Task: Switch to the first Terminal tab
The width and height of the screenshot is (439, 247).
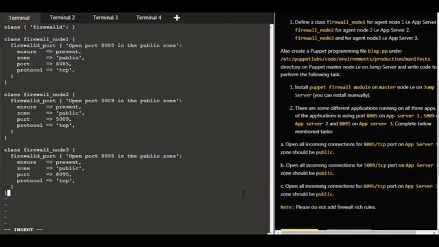Action: [x=19, y=18]
